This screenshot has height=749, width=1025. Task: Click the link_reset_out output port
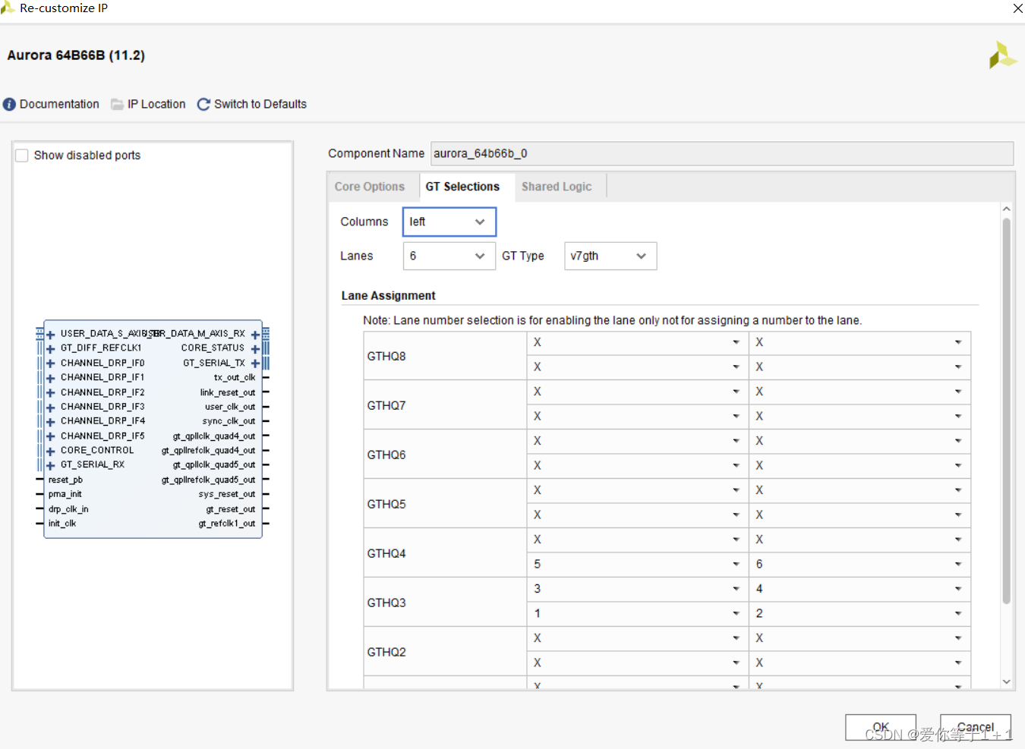point(228,393)
